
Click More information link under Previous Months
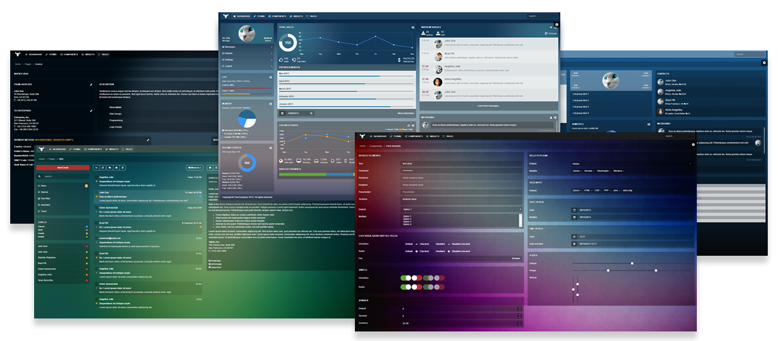pos(406,113)
